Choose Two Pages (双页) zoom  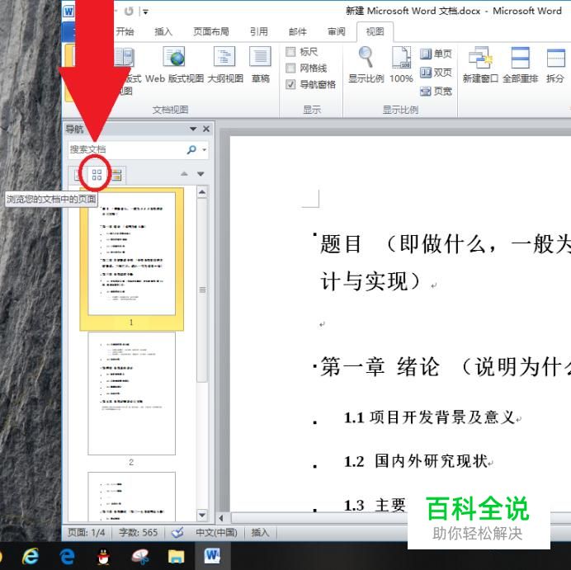pos(436,73)
